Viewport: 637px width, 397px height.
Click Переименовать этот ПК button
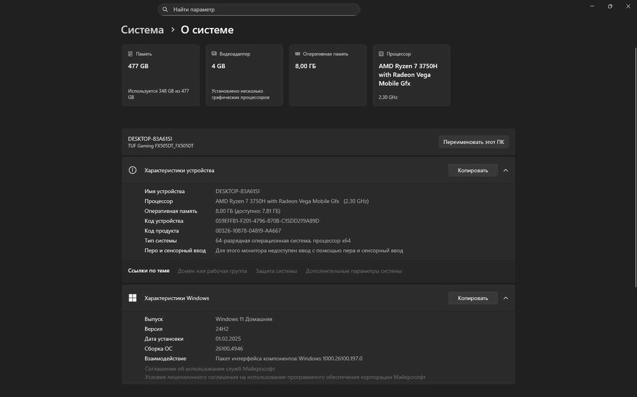pyautogui.click(x=474, y=142)
